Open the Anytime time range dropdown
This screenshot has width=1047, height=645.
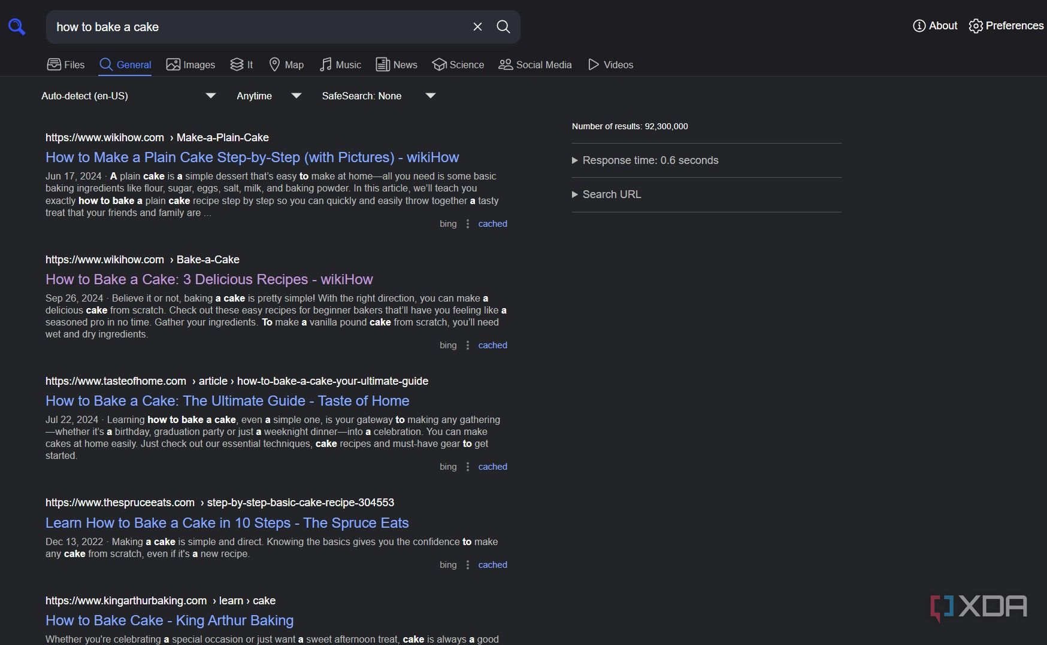pos(269,96)
